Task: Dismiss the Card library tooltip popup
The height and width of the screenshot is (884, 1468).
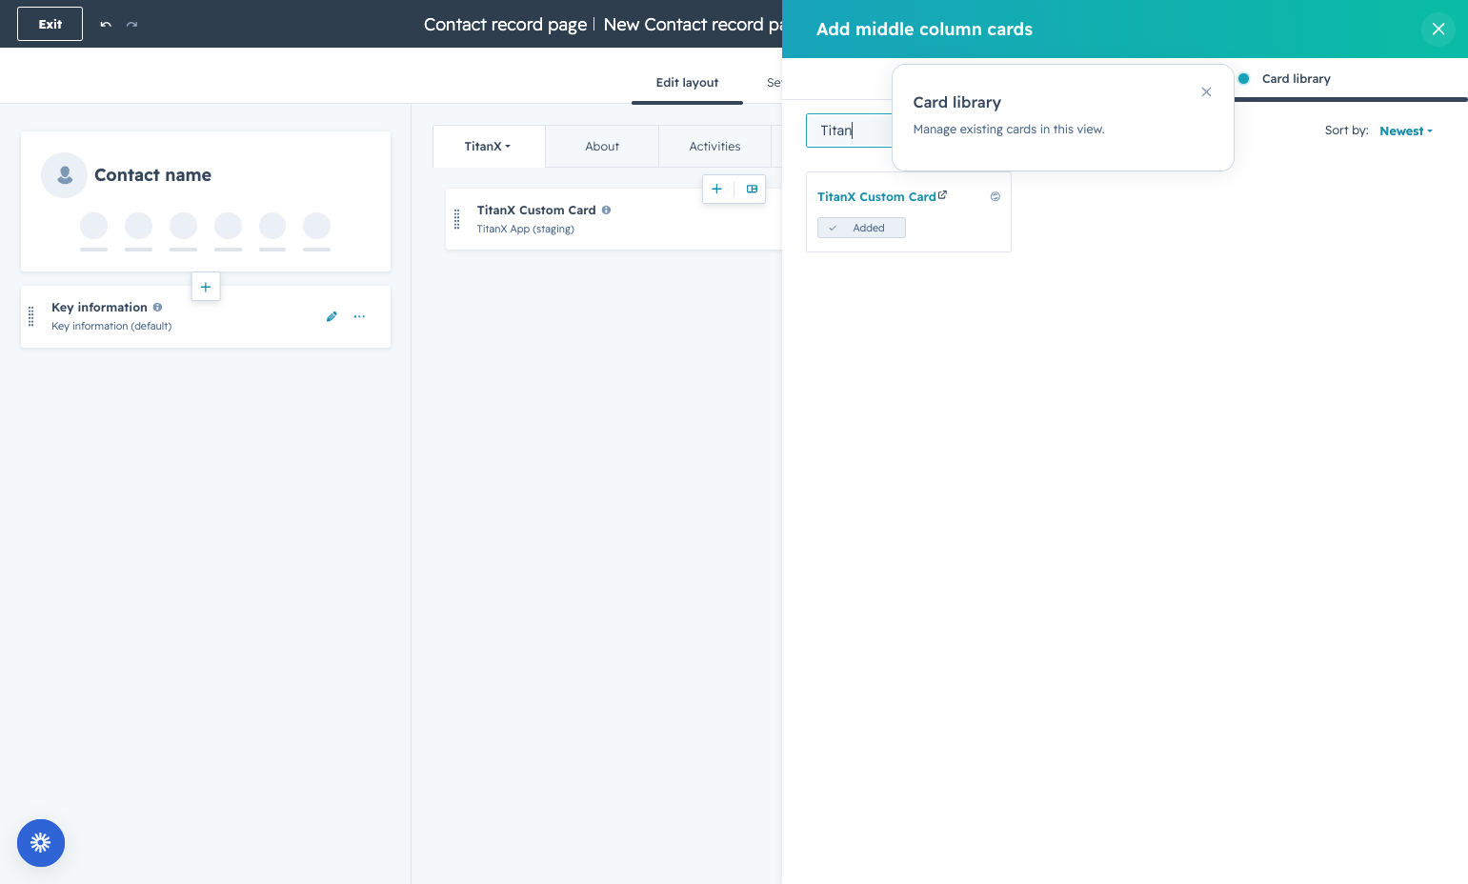Action: click(x=1206, y=92)
